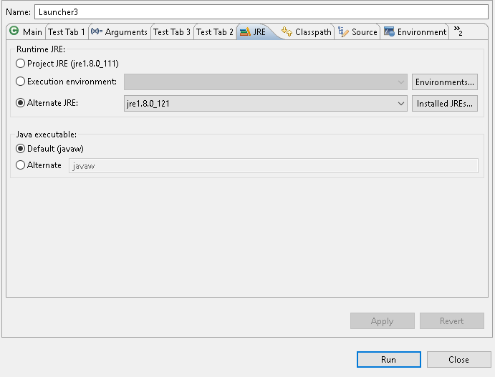Viewport: 495px width, 377px height.
Task: Show hidden tabs with the overflow chevron
Action: tap(458, 31)
